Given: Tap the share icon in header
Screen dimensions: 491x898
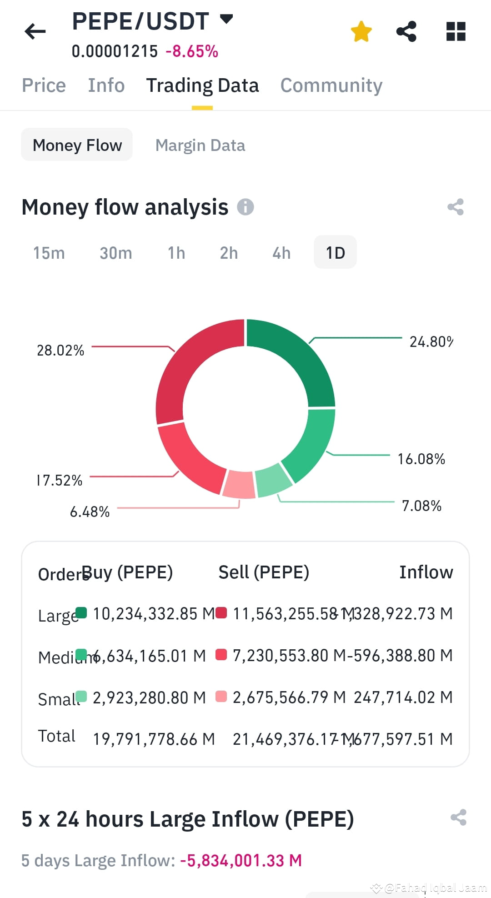Looking at the screenshot, I should 406,31.
